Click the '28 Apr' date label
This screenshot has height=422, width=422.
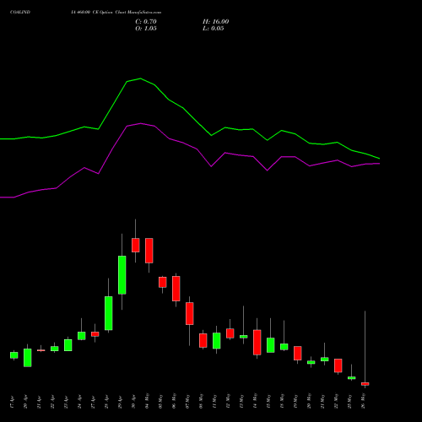[x=106, y=402]
